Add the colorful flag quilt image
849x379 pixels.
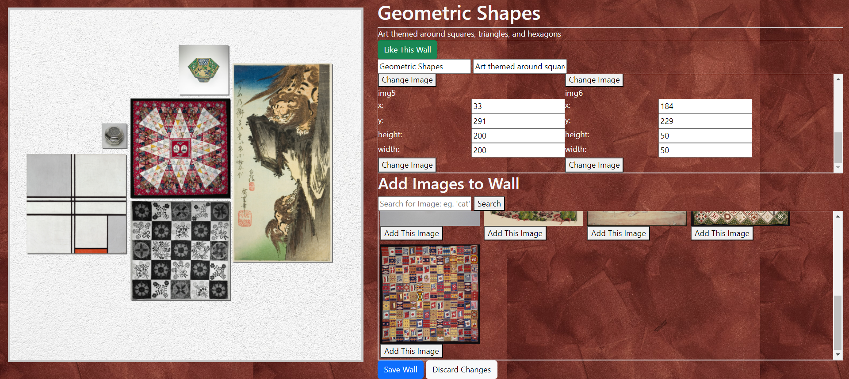click(411, 351)
